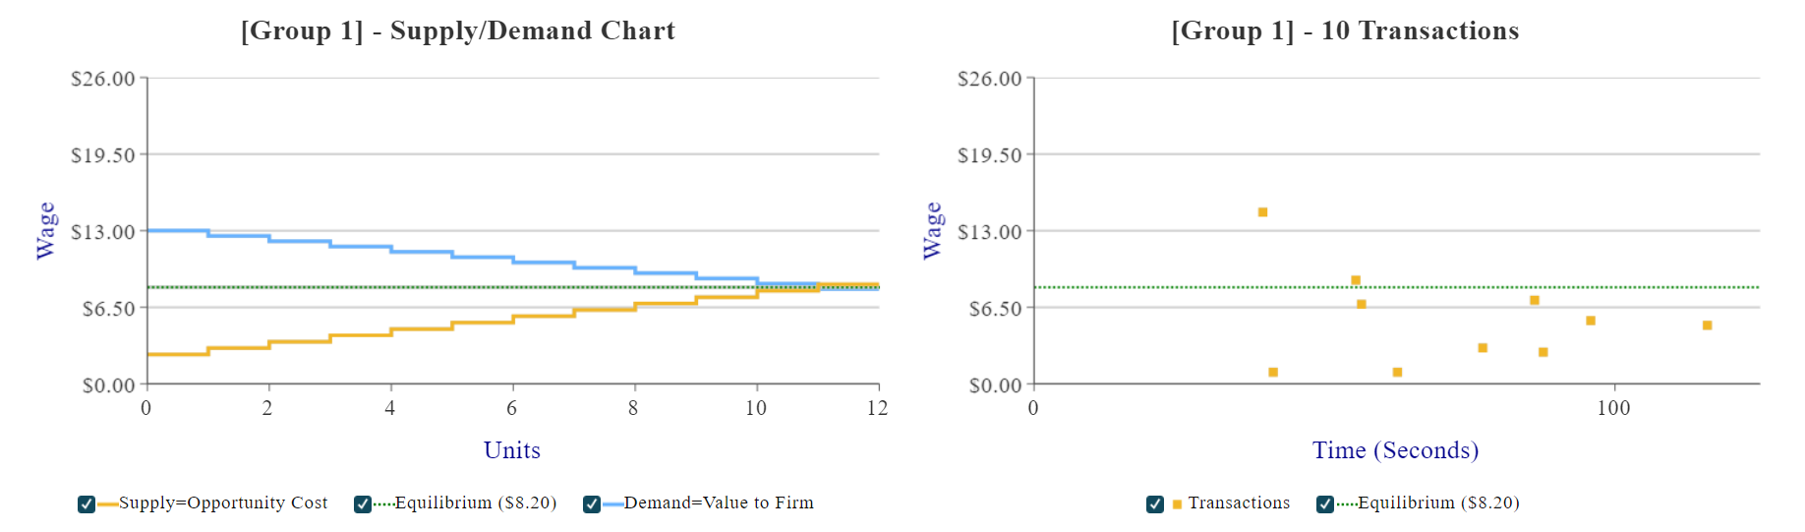Click "Equilibrium ($8.20)" label below Supply/Demand chart
The height and width of the screenshot is (532, 1805).
[476, 503]
